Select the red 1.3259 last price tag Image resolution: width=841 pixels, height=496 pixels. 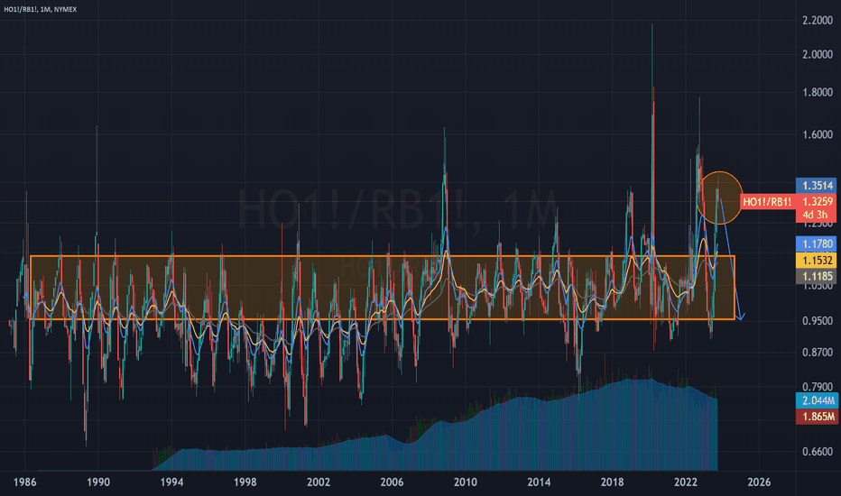(x=817, y=202)
